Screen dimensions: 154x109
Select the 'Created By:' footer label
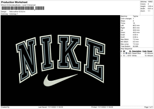click(x=5, y=107)
